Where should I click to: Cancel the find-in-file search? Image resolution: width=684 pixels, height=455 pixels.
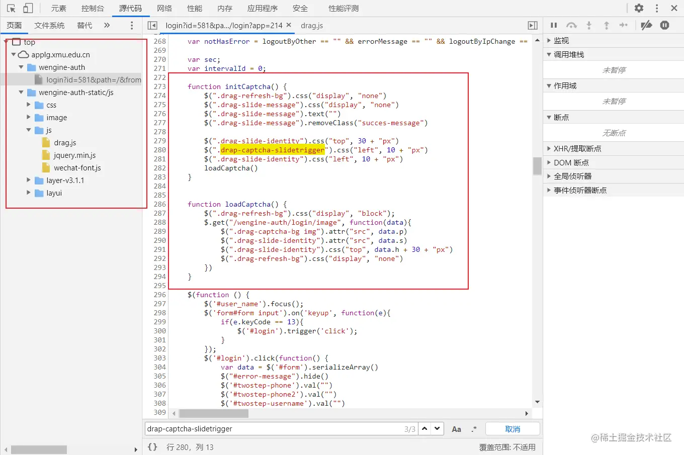(512, 429)
